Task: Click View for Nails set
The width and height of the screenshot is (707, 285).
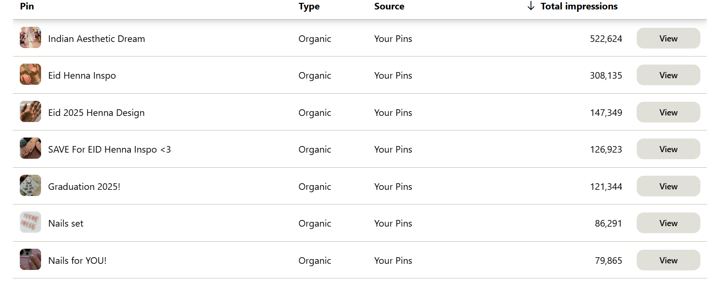Action: click(x=668, y=223)
